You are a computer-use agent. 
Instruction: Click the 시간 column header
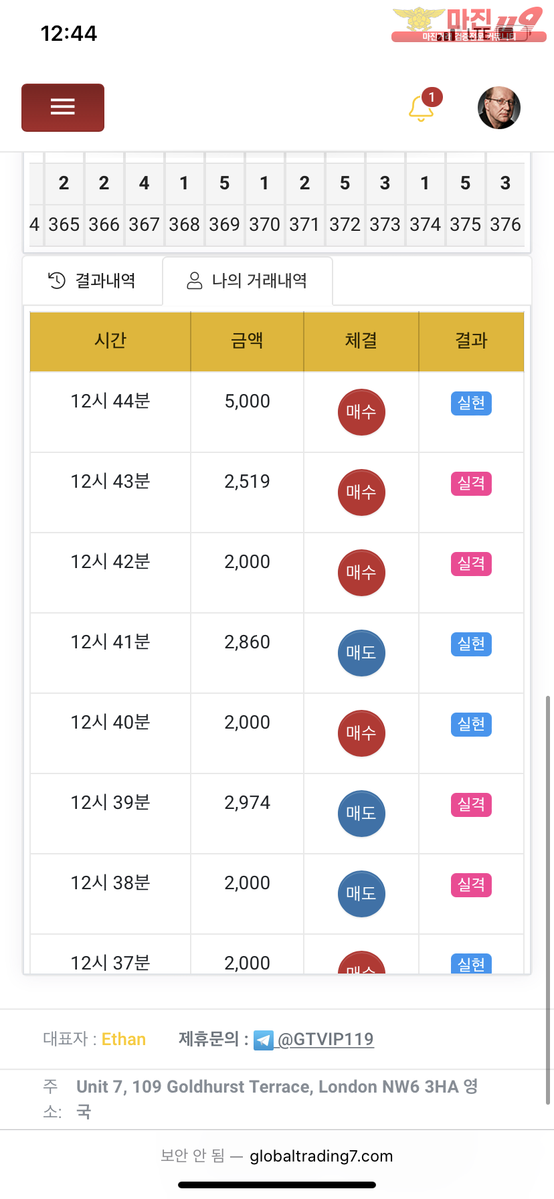[x=110, y=341]
